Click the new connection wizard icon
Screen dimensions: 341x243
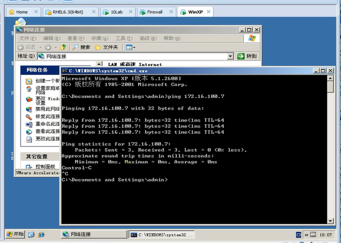click(x=29, y=82)
